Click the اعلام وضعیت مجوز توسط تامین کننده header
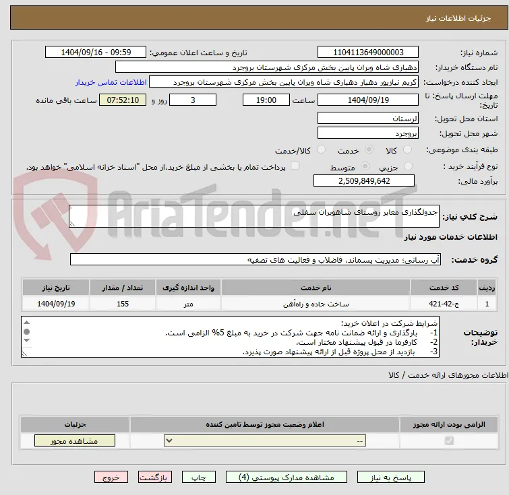509x495 pixels. (x=265, y=424)
